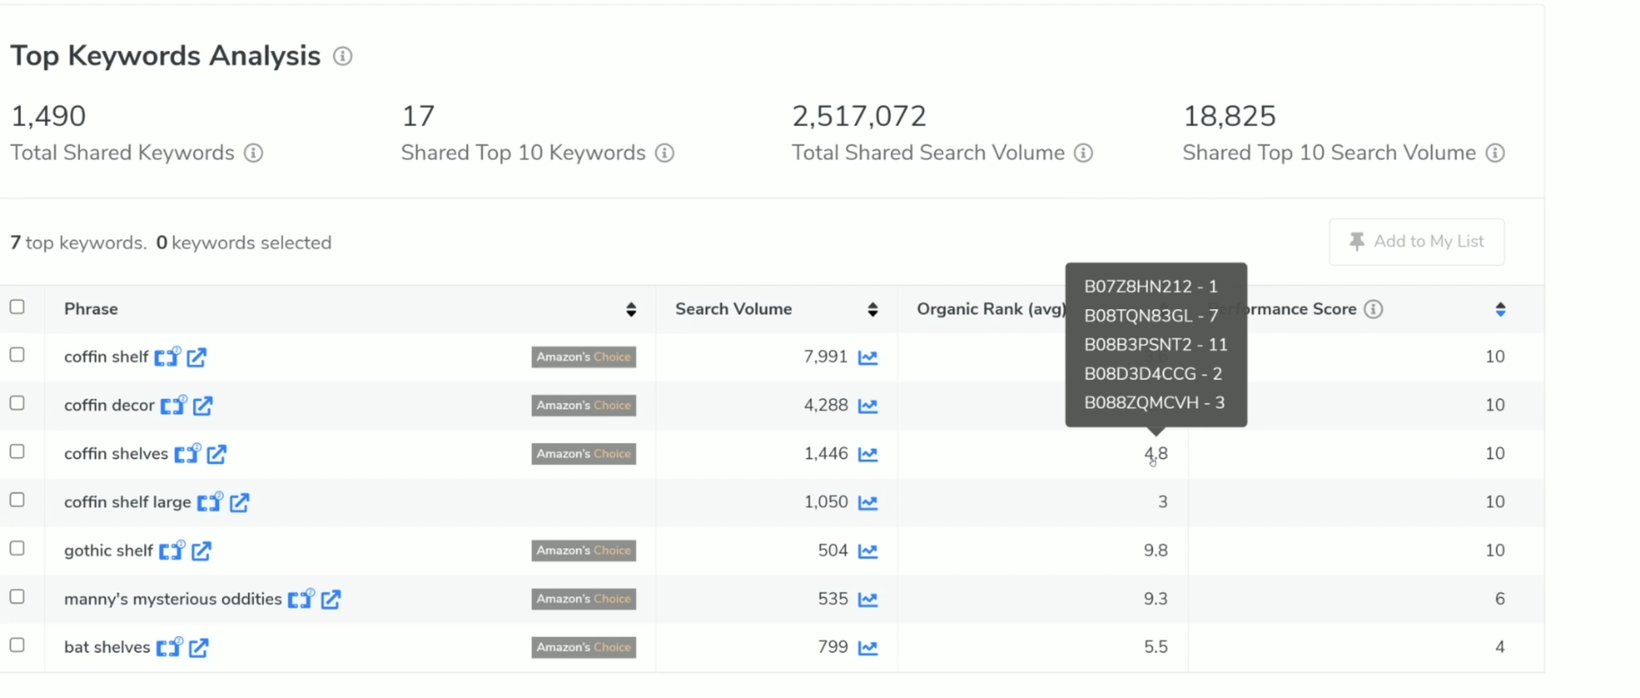Image resolution: width=1640 pixels, height=698 pixels.
Task: Check the coffin shelf large row checkbox
Action: pos(17,500)
